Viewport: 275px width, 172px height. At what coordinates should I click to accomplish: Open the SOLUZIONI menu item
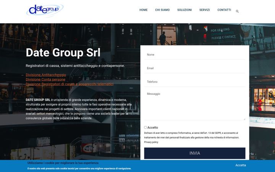click(184, 10)
